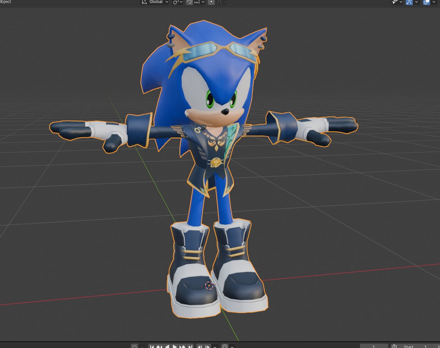Open the selectability and visibility dropdown
440x348 pixels.
(x=397, y=2)
